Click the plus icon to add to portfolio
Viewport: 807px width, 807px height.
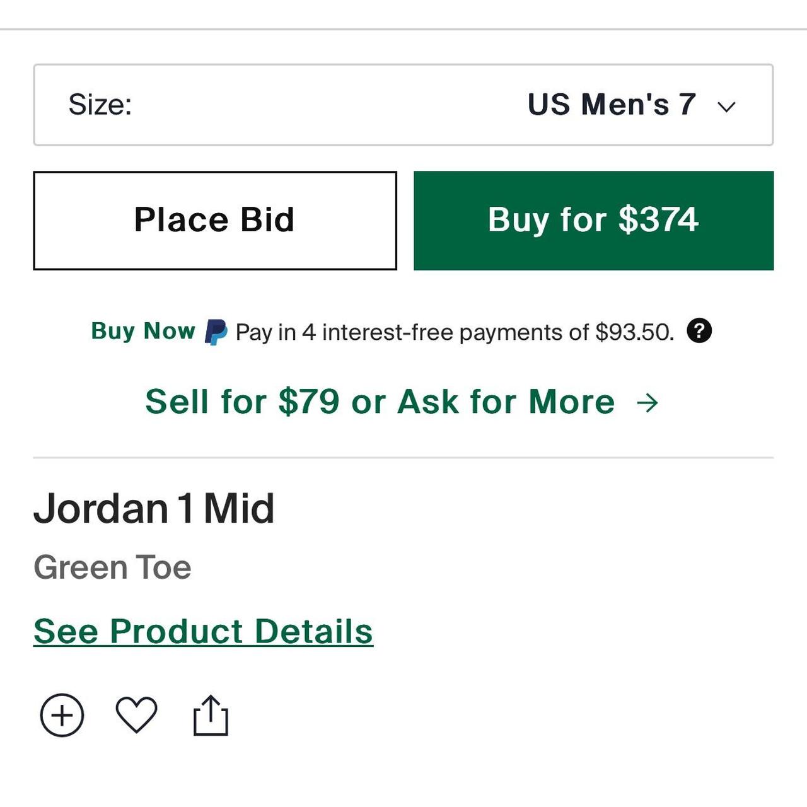(x=63, y=714)
